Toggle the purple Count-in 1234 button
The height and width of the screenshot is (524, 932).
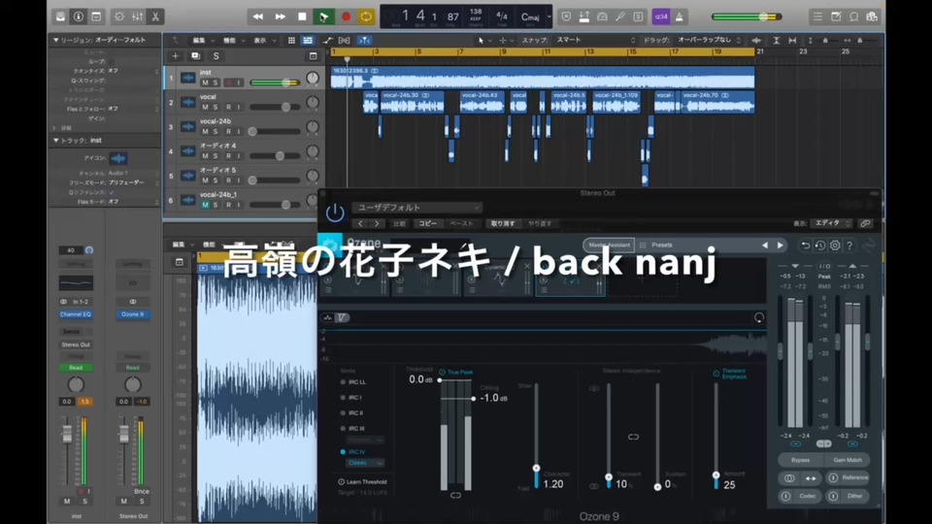(x=660, y=16)
